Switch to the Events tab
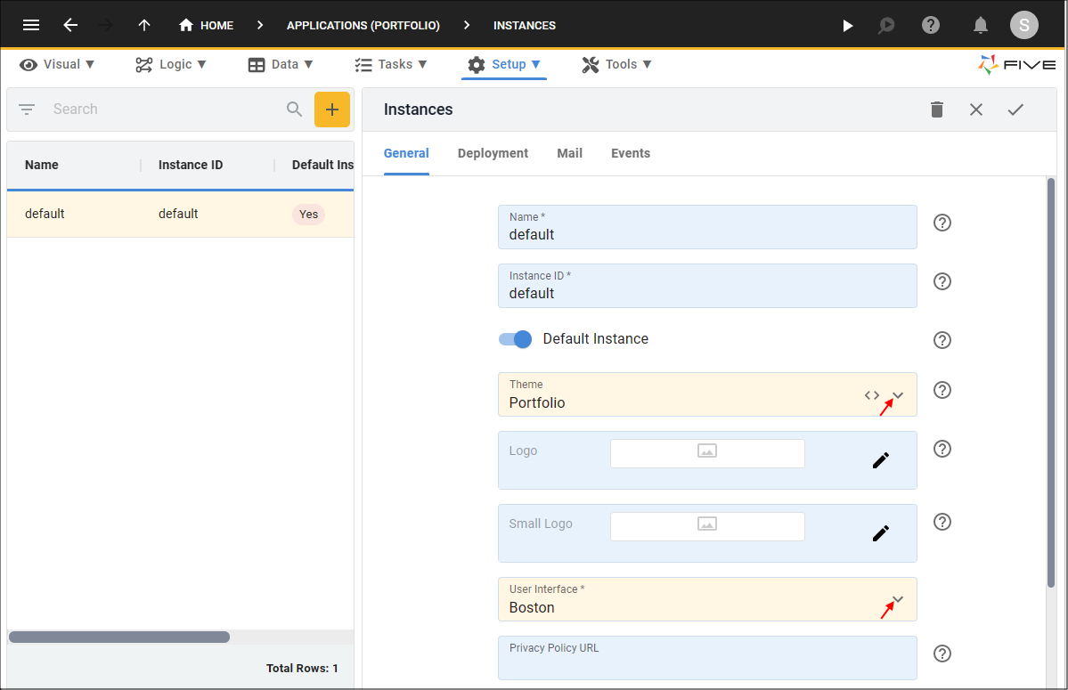Viewport: 1068px width, 690px height. 630,154
